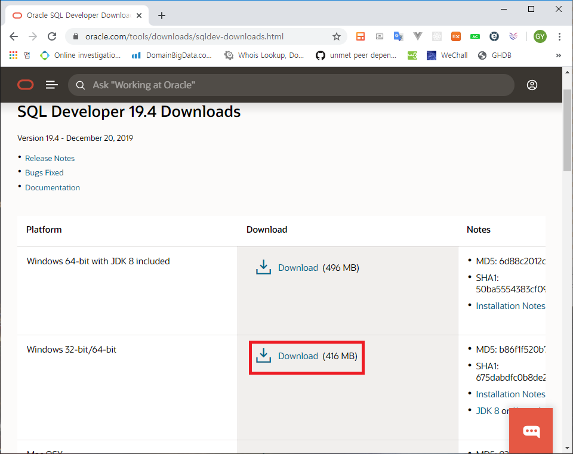
Task: Open the Oracle hamburger menu
Action: tap(52, 85)
